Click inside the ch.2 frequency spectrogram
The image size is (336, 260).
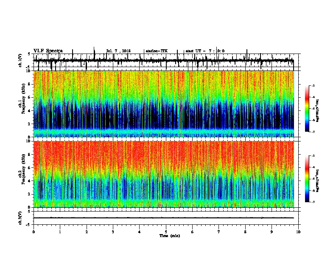click(x=164, y=174)
